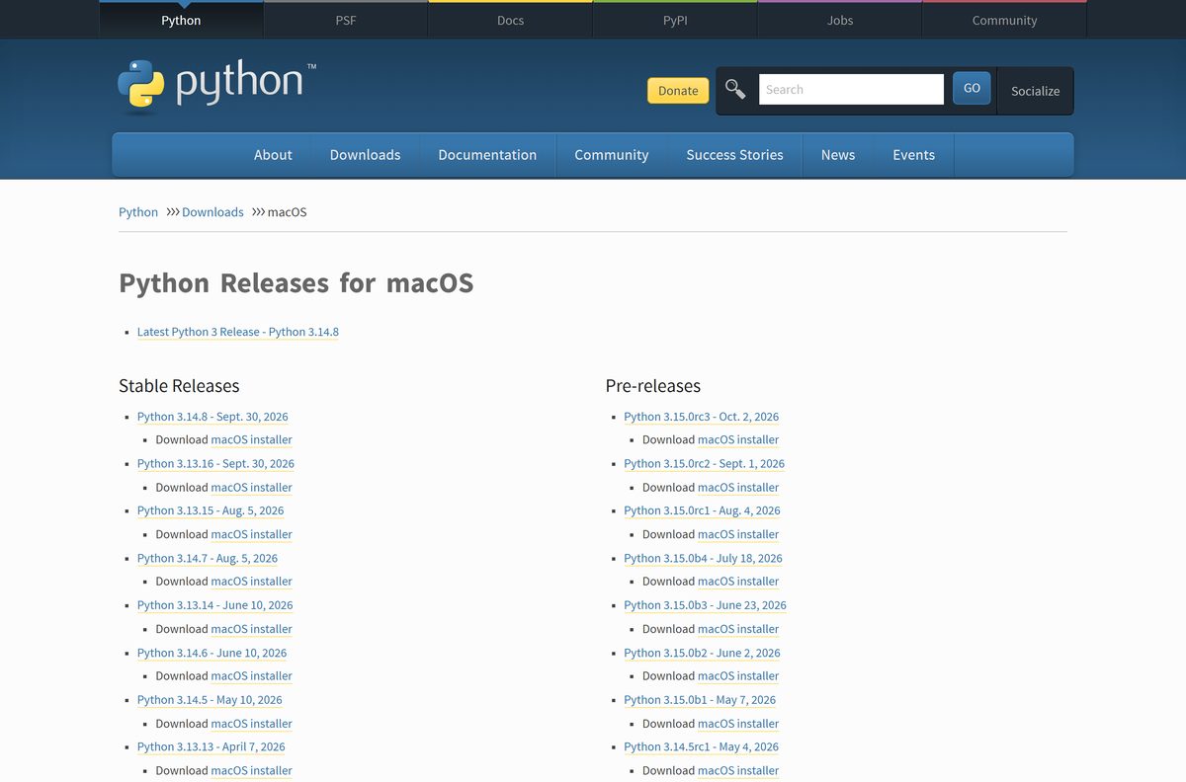Screen dimensions: 1186x782
Task: Open Python 3.13.13 - April 7, 2026 release
Action: click(211, 747)
